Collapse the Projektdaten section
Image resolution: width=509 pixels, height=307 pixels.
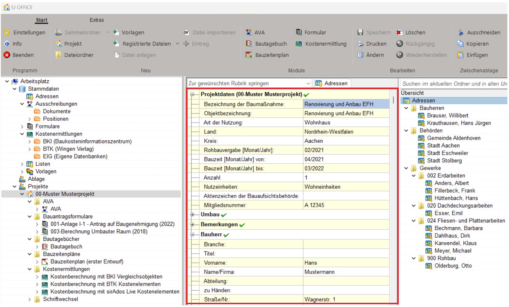(192, 95)
